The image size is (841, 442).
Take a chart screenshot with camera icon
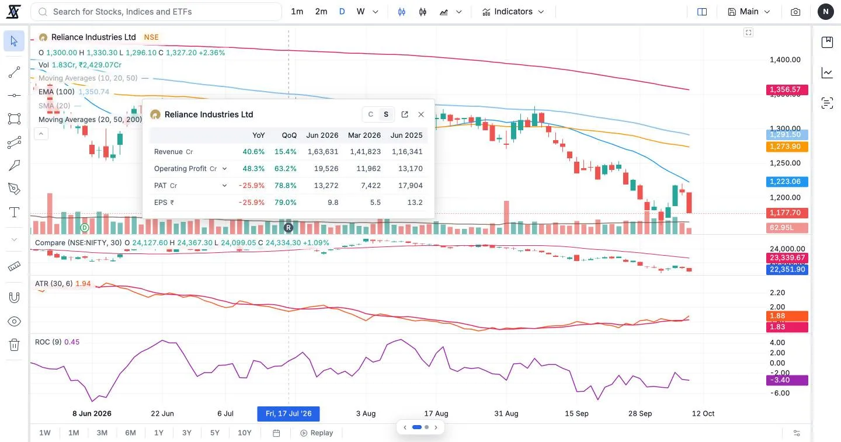(795, 12)
